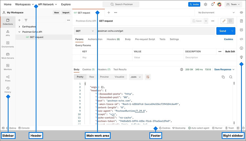The image size is (246, 141).
Task: Switch to the Tests tab
Action: [162, 39]
